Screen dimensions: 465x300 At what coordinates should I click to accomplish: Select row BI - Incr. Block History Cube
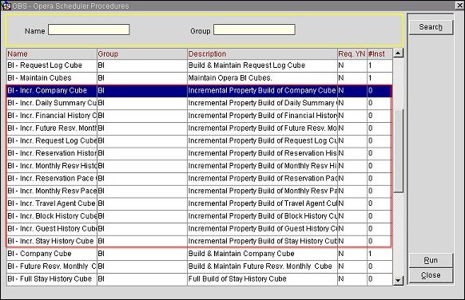pos(200,216)
